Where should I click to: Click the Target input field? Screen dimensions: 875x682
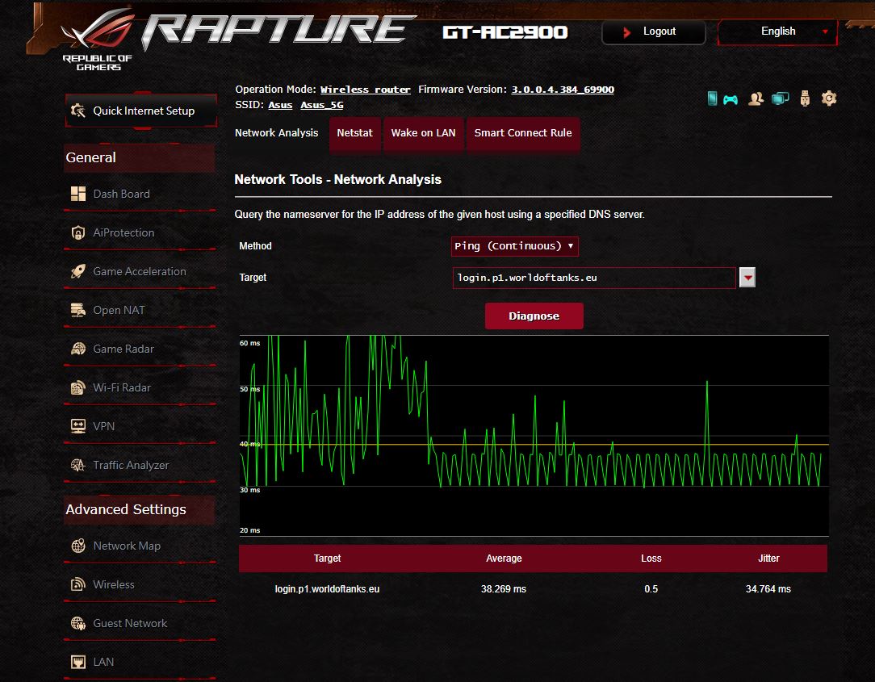[594, 278]
